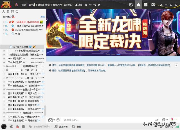The image size is (180, 130).
Task: Open my avatar at the bottom left
Action: pos(4,127)
